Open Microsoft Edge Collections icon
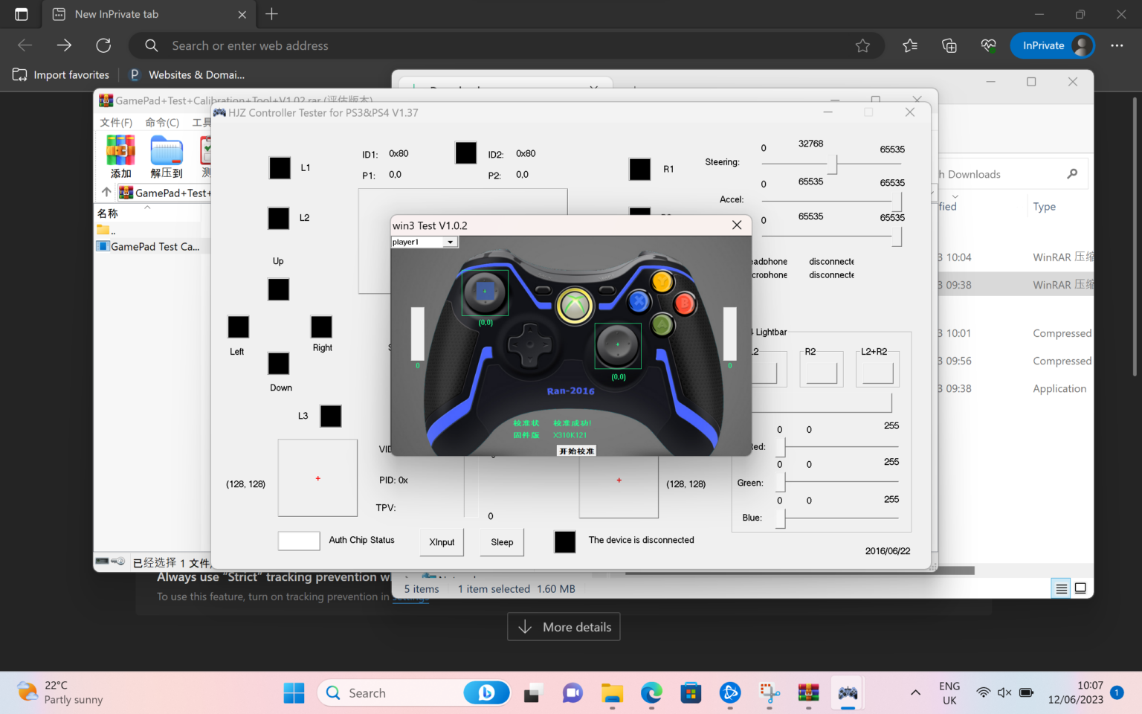The height and width of the screenshot is (714, 1142). tap(949, 45)
